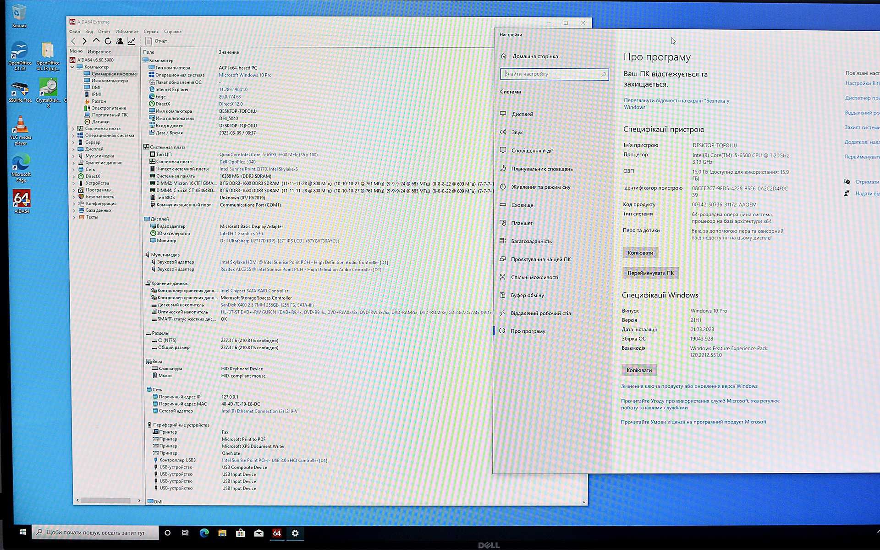The image size is (880, 550).
Task: Expand the Дисплей tree node
Action: (x=73, y=149)
